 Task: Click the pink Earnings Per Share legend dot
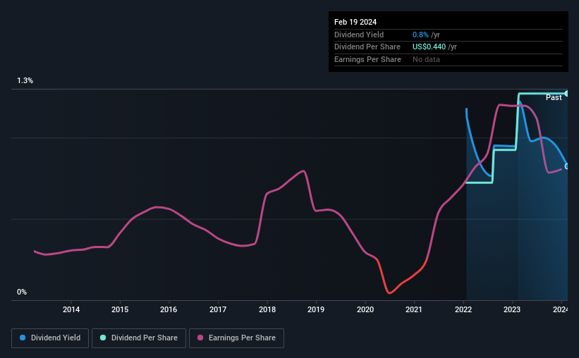click(200, 338)
